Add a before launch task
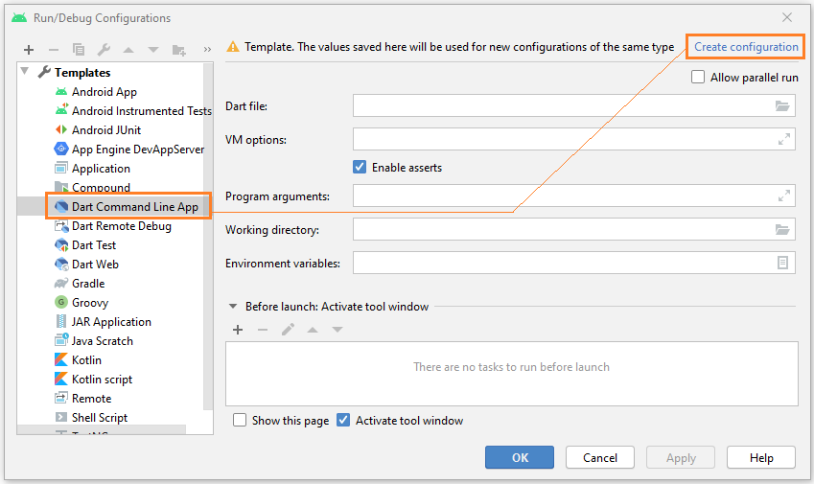Screen dimensions: 814x484 (238, 330)
